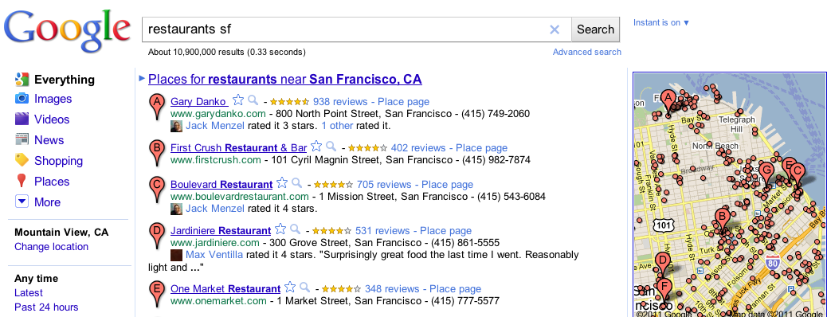This screenshot has height=317, width=827.
Task: Click the 1 other link under Gary Danko
Action: click(x=337, y=126)
